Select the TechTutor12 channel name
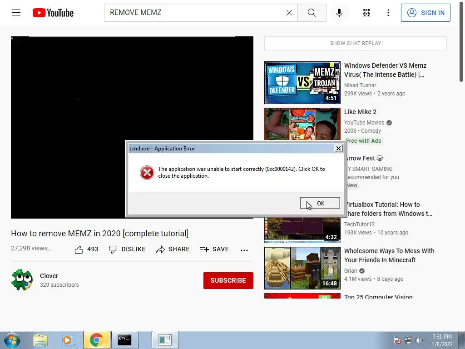Viewport: 465px width, 349px height. 360,224
